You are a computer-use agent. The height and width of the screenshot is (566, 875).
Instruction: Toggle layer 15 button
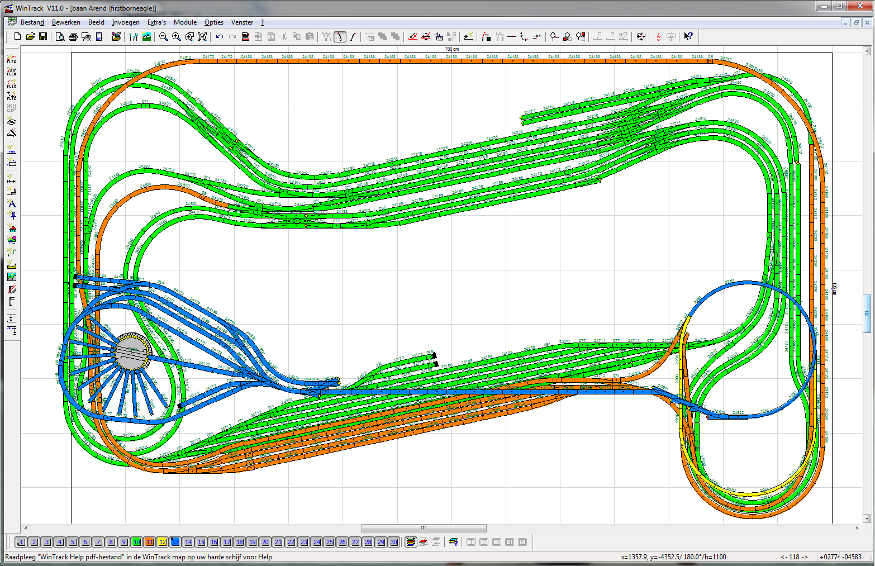(x=201, y=542)
